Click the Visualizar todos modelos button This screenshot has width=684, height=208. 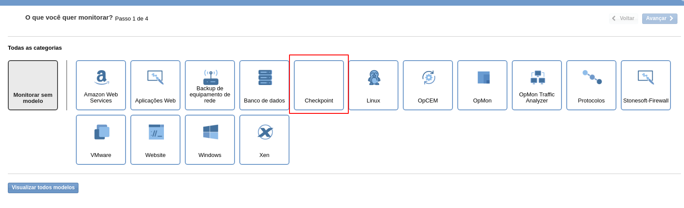click(43, 188)
